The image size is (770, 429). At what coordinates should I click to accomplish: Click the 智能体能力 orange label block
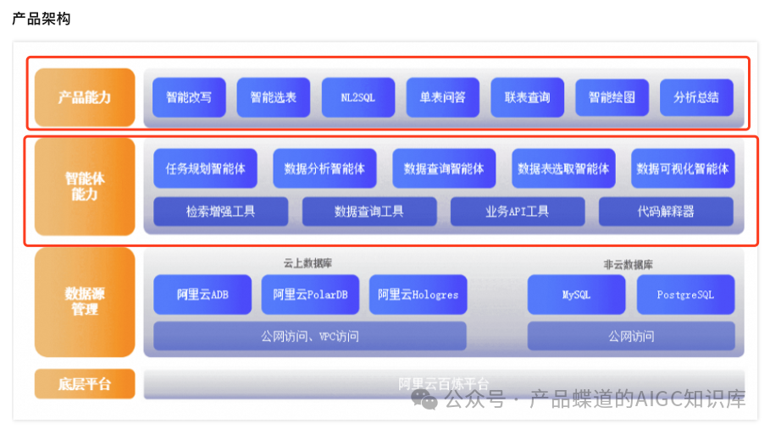click(x=85, y=186)
